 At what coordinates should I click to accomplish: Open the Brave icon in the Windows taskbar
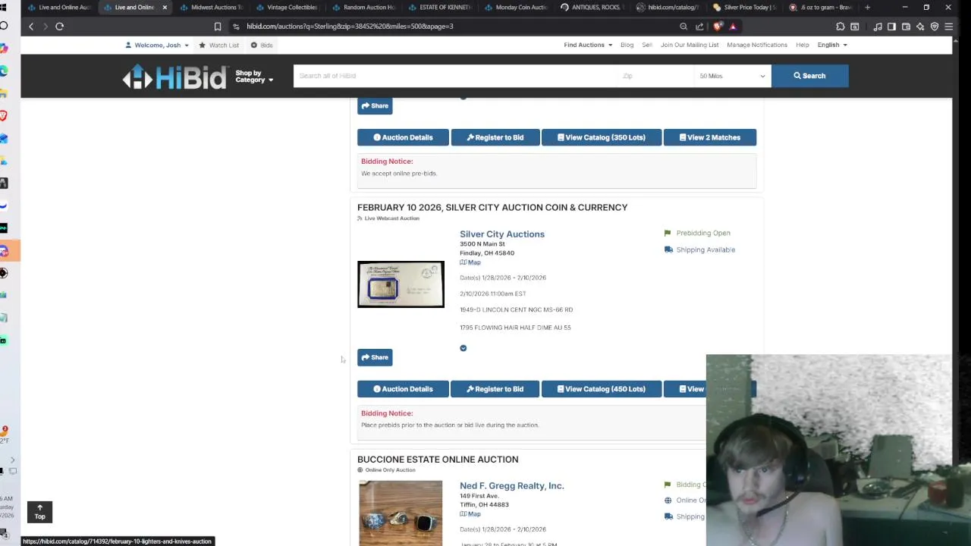pos(4,115)
